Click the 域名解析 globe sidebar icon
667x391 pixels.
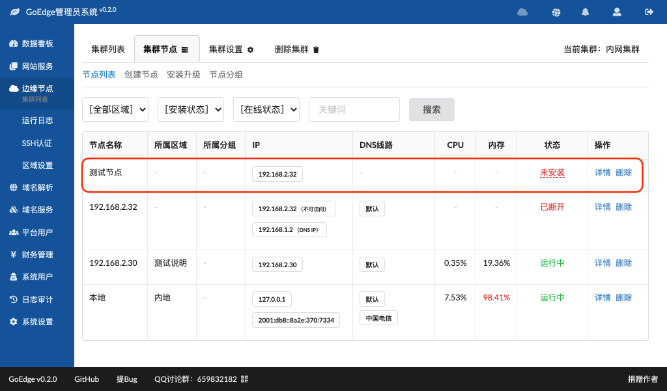pyautogui.click(x=14, y=188)
